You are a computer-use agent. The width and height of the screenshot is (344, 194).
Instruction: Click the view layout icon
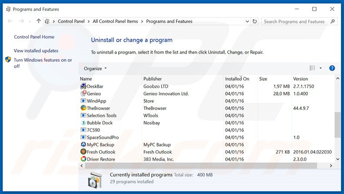pyautogui.click(x=312, y=68)
